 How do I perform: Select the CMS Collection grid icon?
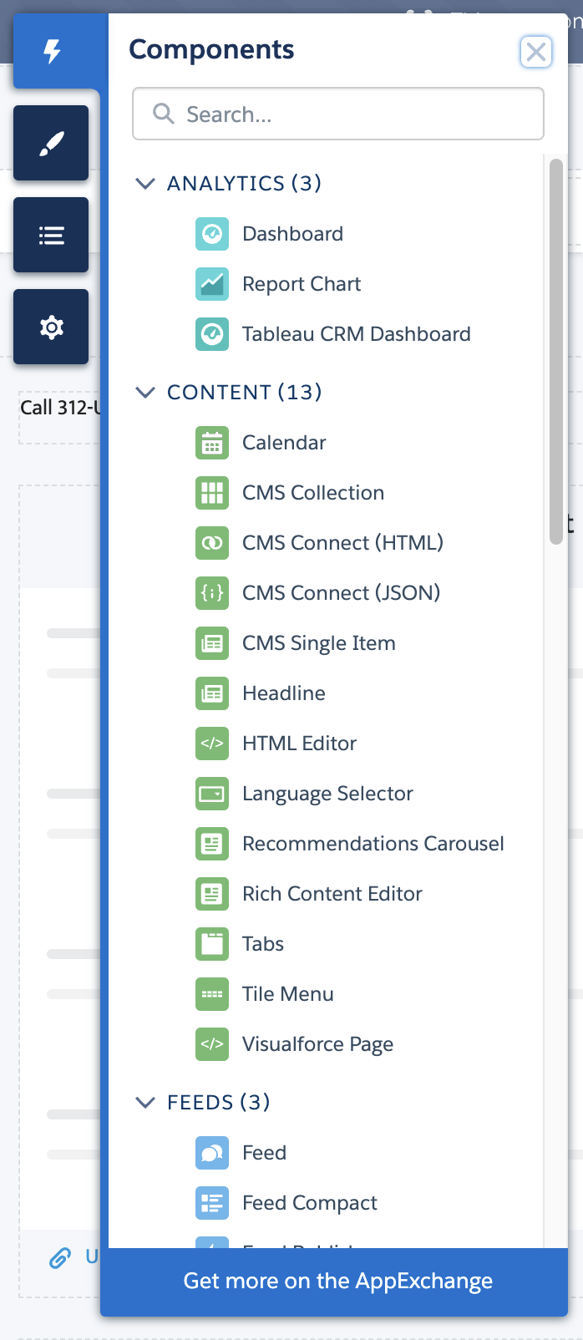[x=212, y=493]
